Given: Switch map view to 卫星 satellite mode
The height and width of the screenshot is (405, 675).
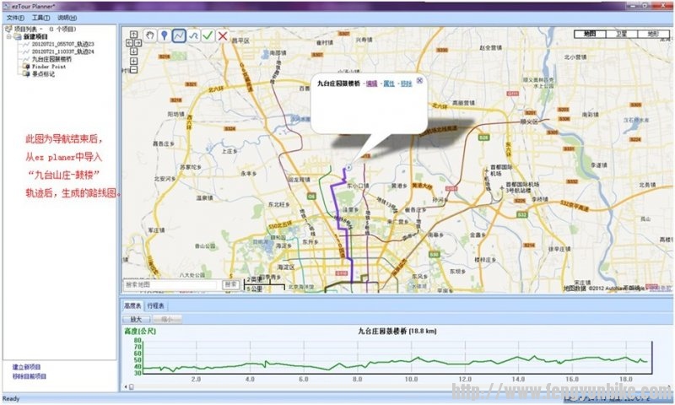Looking at the screenshot, I should (622, 34).
